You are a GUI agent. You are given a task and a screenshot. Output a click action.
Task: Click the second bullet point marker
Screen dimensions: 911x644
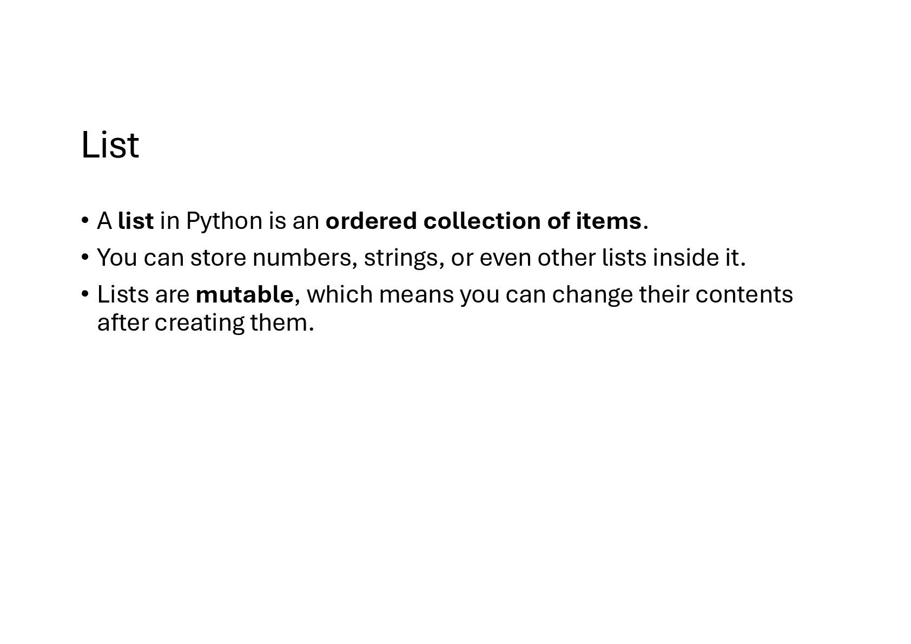click(x=84, y=258)
